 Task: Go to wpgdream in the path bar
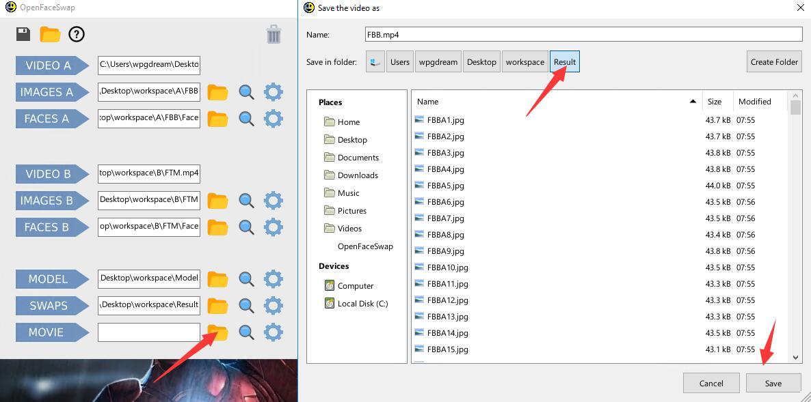click(438, 62)
